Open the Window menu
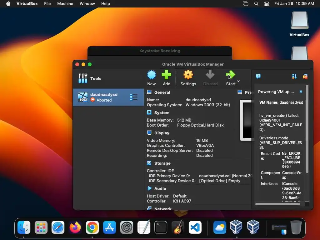This screenshot has height=240, width=320. point(87,4)
